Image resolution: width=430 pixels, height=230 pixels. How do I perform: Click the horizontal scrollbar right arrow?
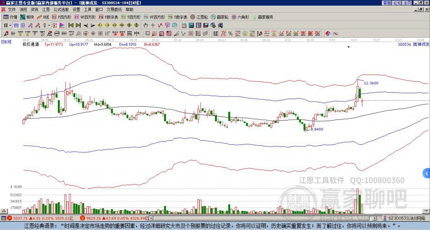[375, 218]
